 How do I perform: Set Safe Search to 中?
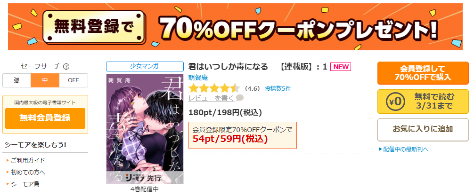point(45,80)
